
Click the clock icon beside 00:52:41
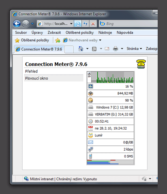click(x=90, y=122)
